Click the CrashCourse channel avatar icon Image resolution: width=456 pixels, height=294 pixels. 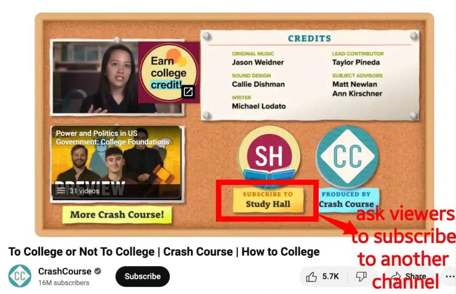point(20,276)
